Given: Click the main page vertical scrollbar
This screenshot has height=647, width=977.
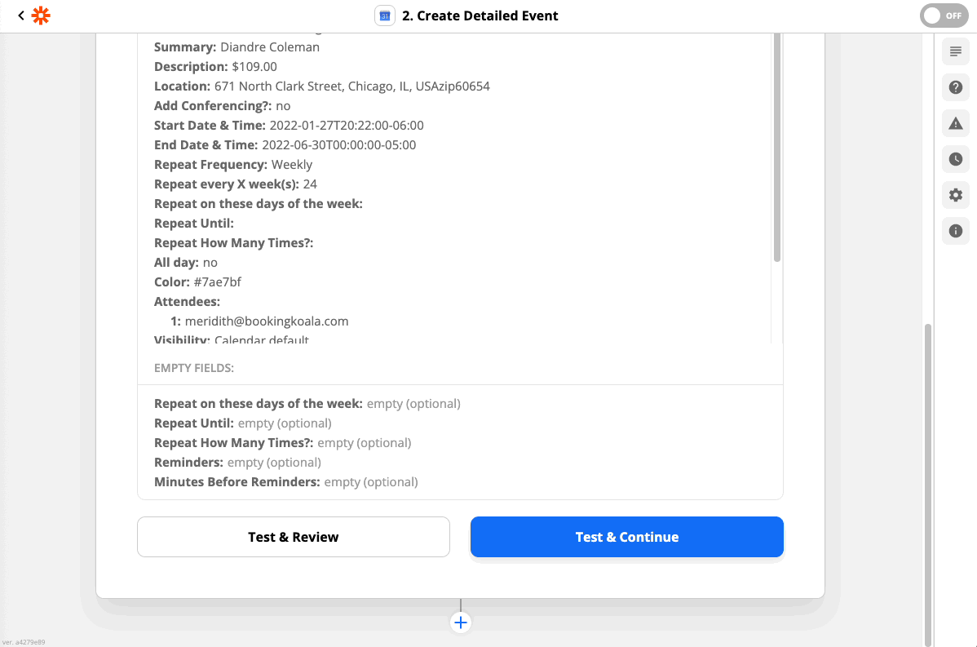Looking at the screenshot, I should [x=928, y=481].
